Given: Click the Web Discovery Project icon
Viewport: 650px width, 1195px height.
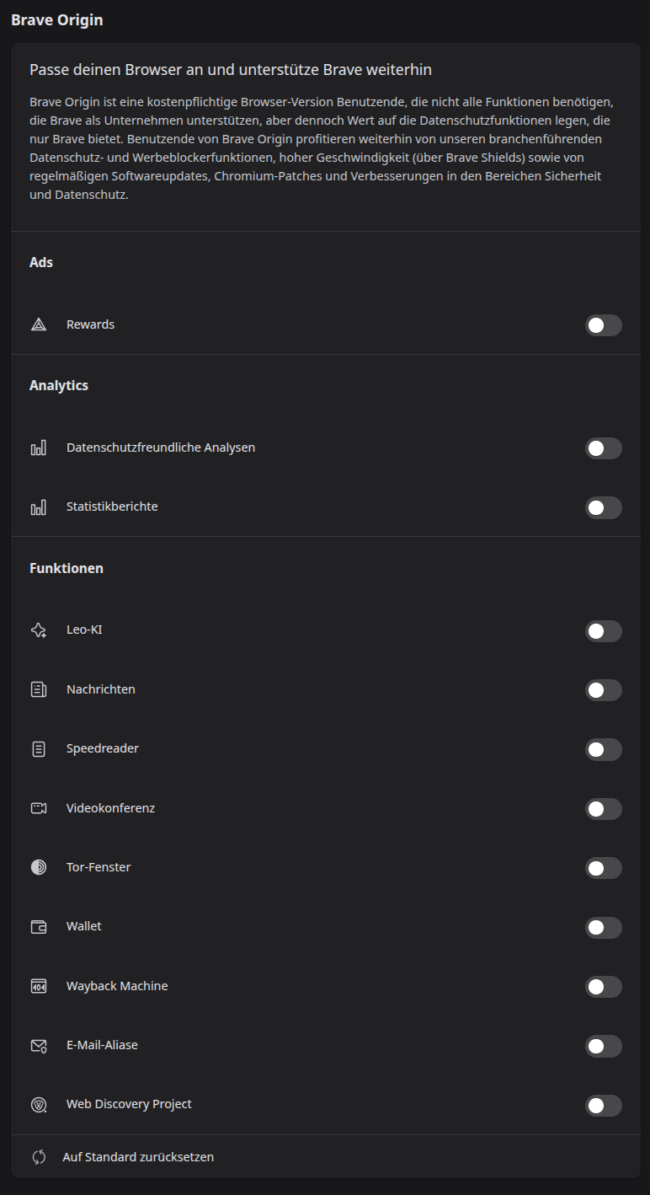Looking at the screenshot, I should pos(39,1104).
